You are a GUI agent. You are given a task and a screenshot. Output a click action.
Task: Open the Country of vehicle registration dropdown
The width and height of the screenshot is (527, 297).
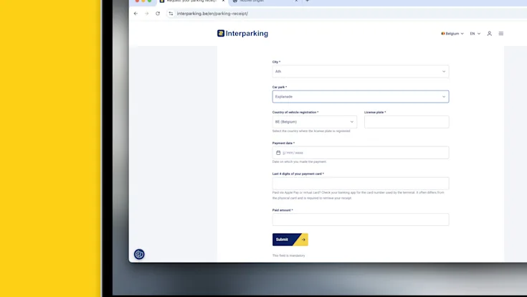[315, 122]
